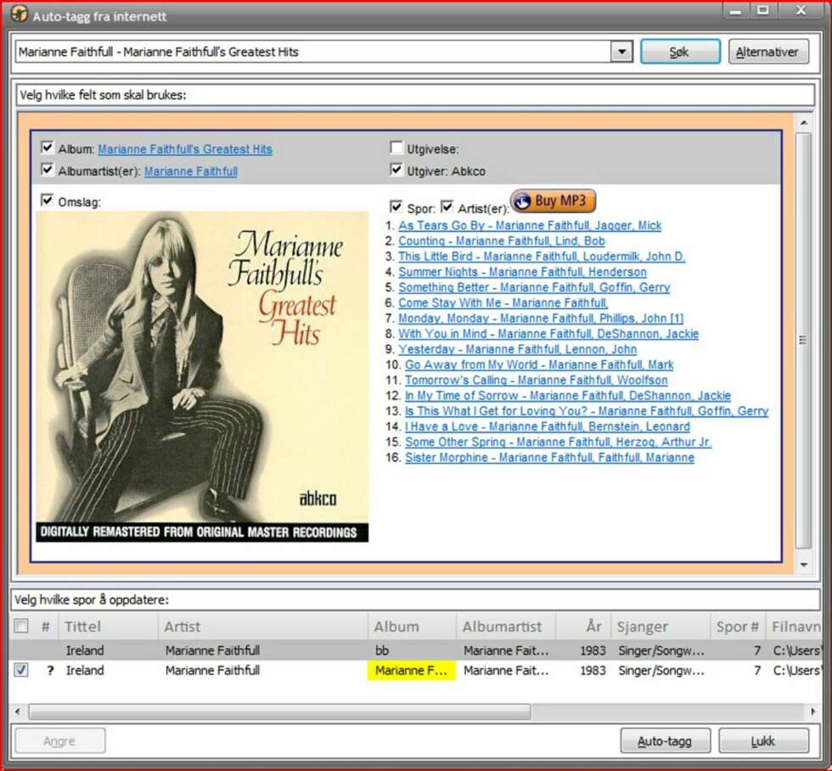The width and height of the screenshot is (832, 771).
Task: Open track link Is This What I Get for Loving You?
Action: click(587, 411)
